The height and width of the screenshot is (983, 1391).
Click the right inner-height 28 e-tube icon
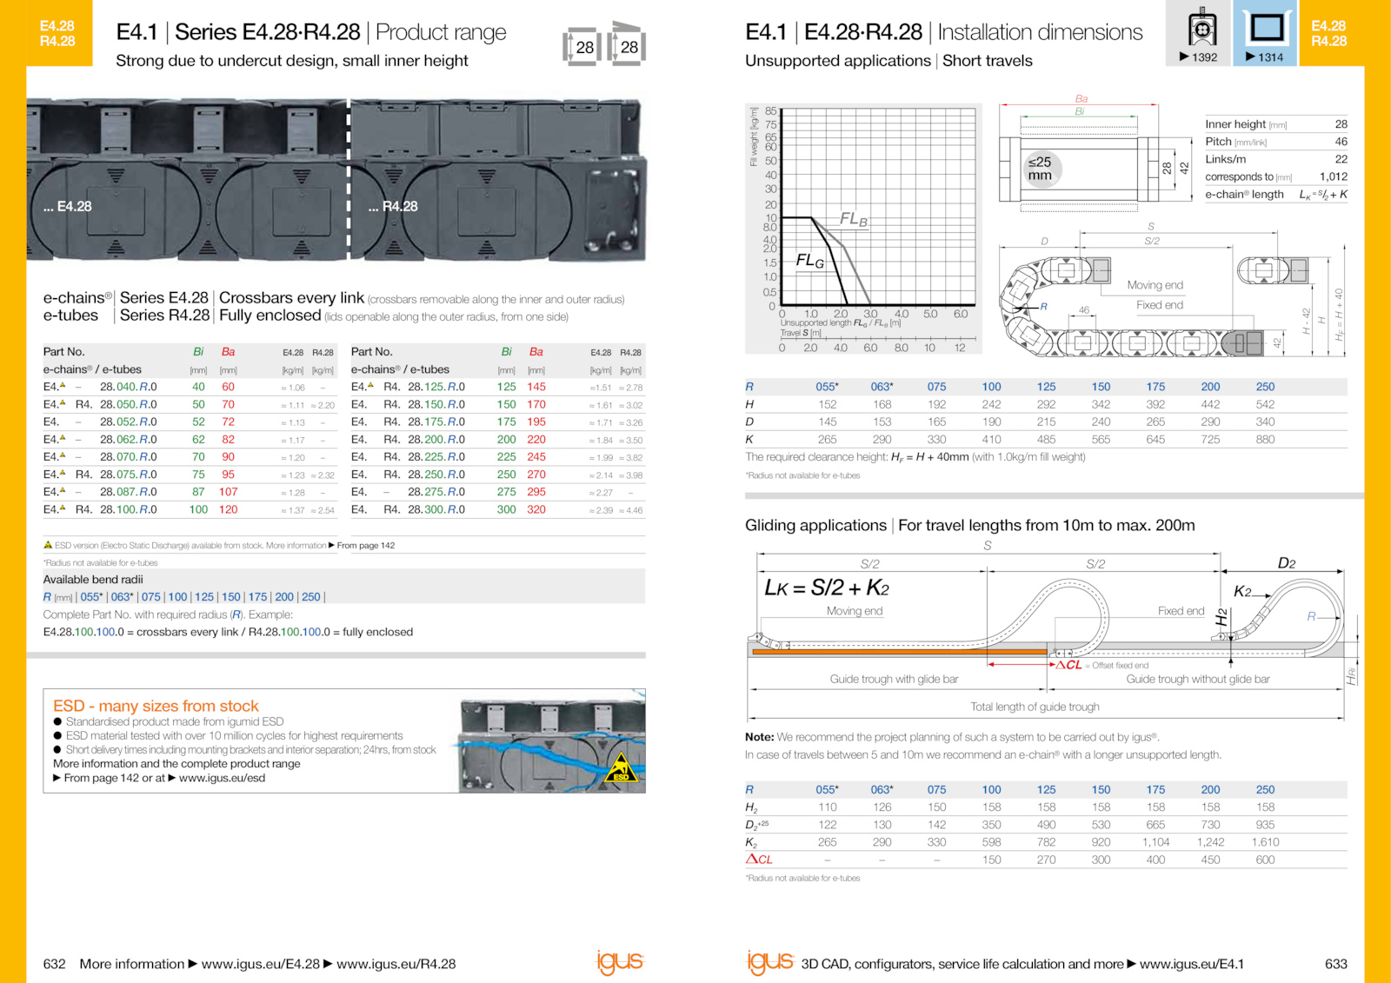coord(626,43)
